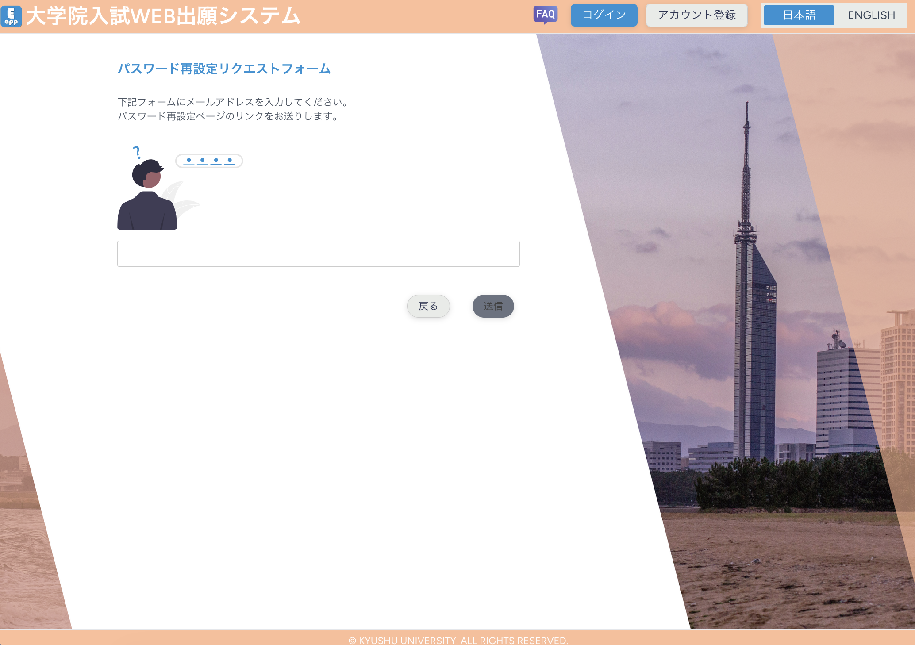Click the blue E app logo icon
915x645 pixels.
[x=12, y=16]
